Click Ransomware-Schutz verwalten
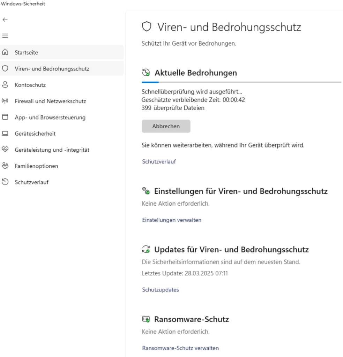The image size is (343, 357). (x=180, y=348)
